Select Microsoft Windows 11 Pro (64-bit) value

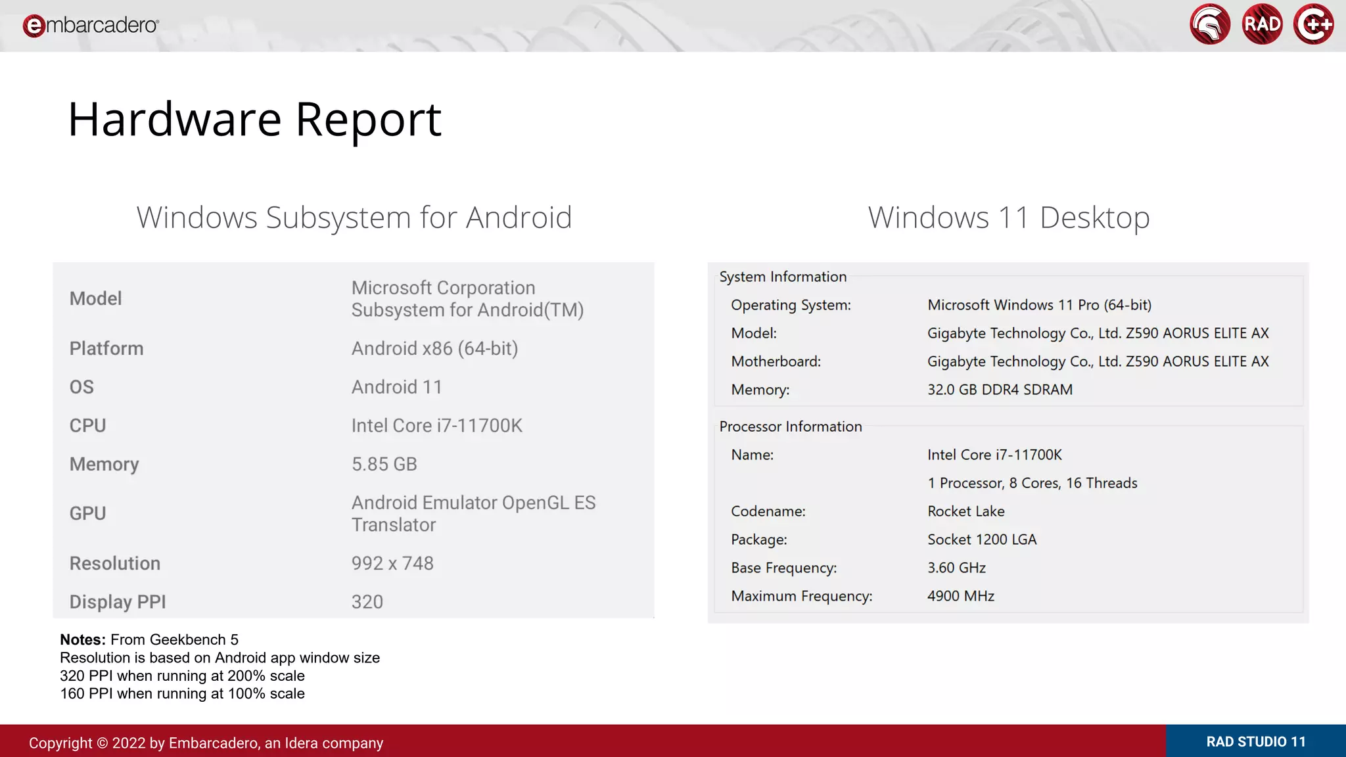1039,305
